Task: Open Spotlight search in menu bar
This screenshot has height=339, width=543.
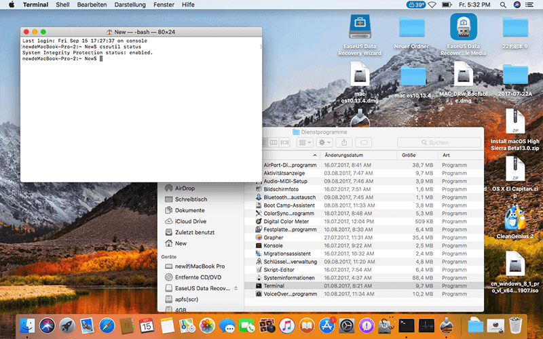Action: point(503,5)
